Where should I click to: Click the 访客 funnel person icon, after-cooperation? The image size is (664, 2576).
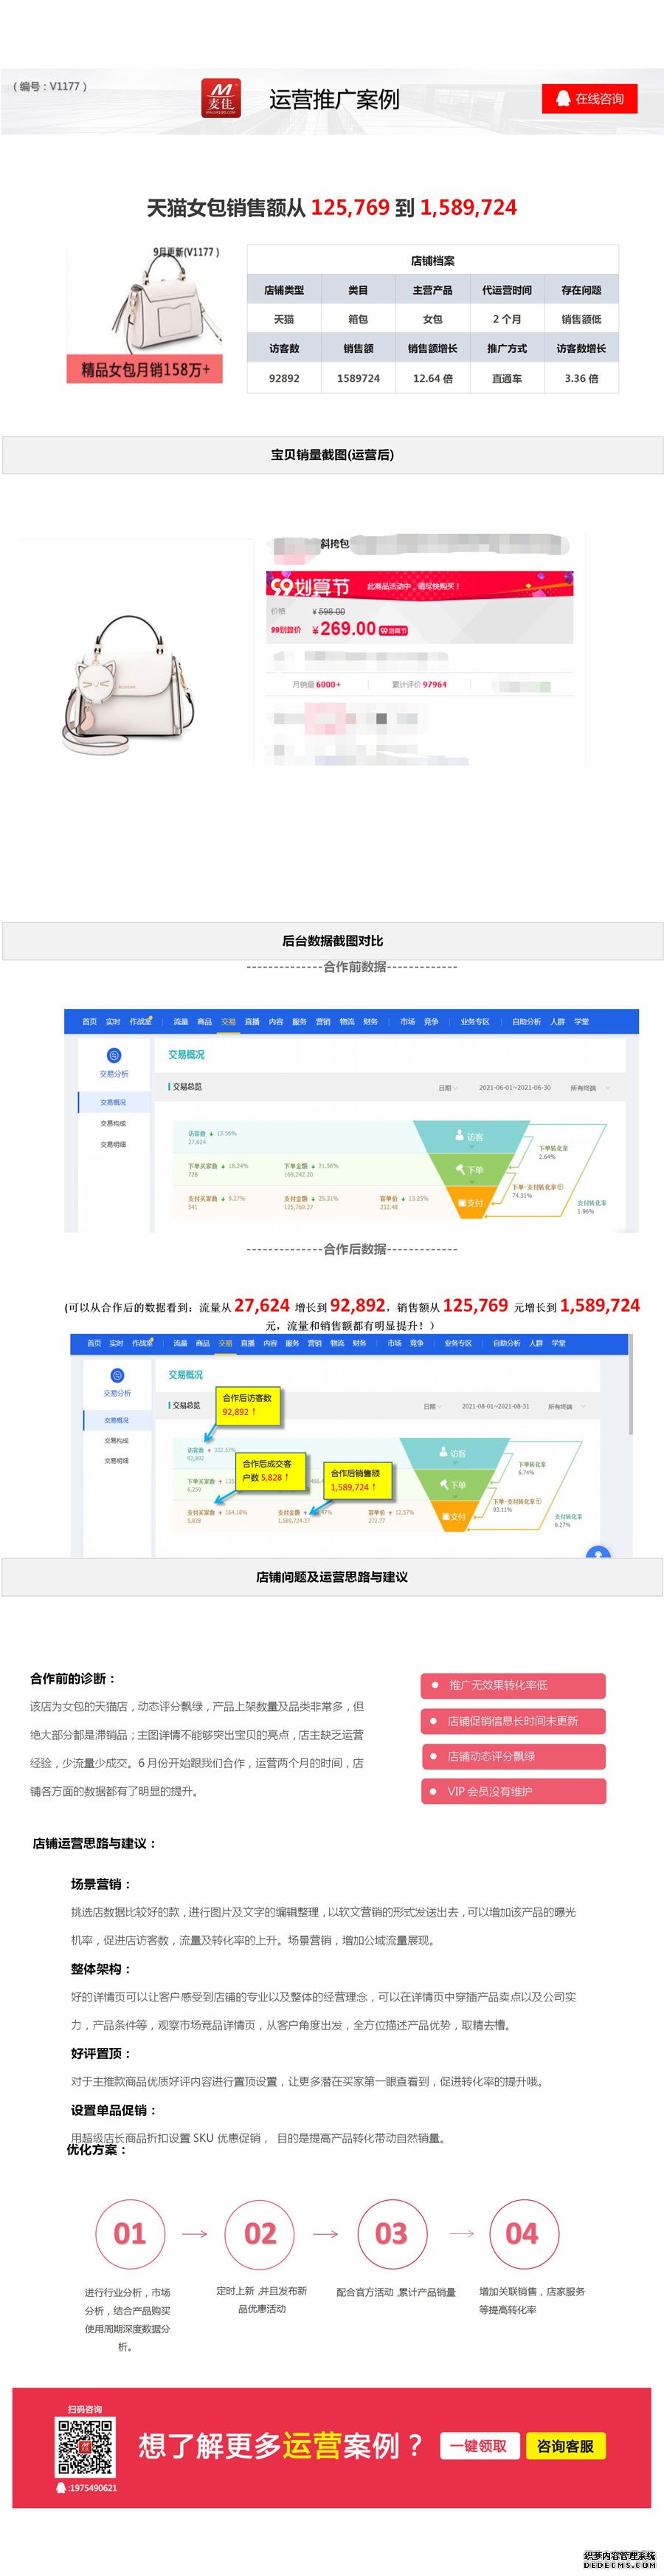[443, 1452]
